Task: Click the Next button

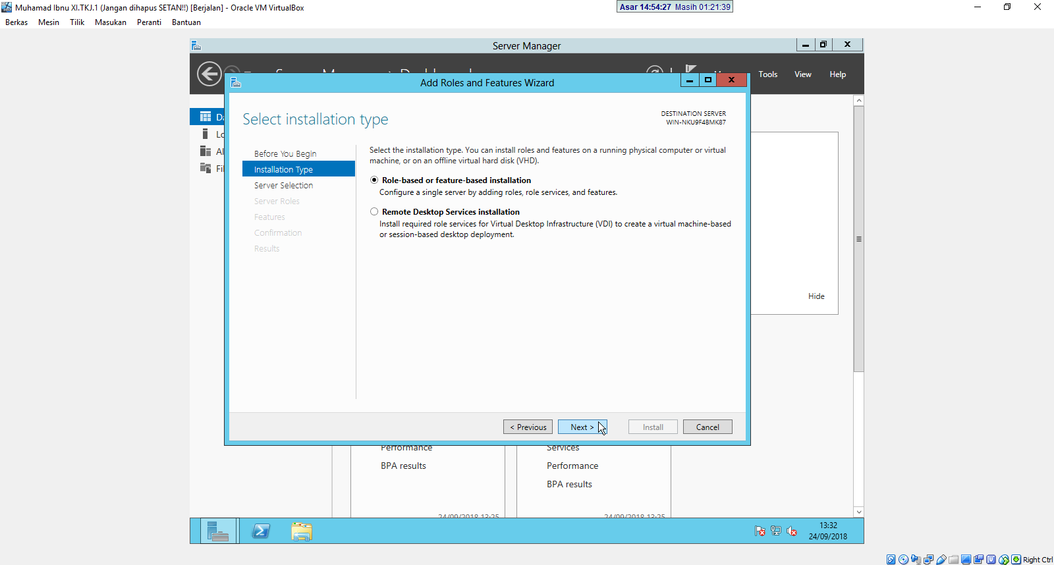Action: [582, 427]
